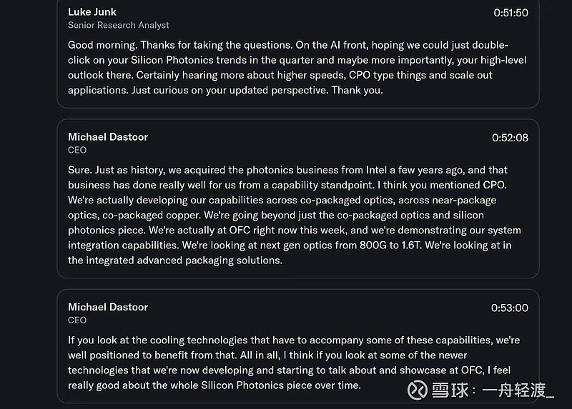Jump to timestamp 0:52:08
The height and width of the screenshot is (409, 572).
pos(510,137)
